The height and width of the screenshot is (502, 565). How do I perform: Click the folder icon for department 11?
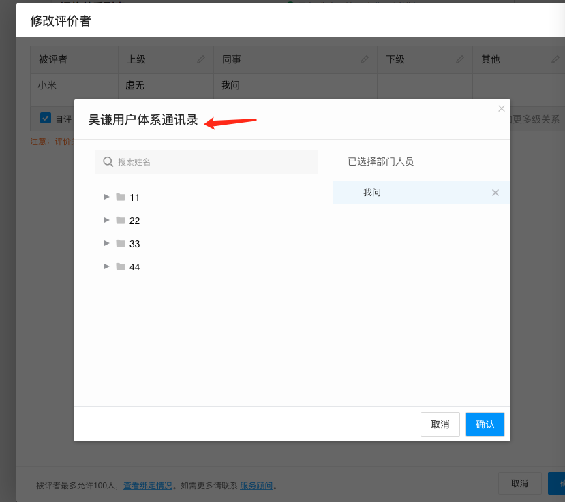(121, 197)
